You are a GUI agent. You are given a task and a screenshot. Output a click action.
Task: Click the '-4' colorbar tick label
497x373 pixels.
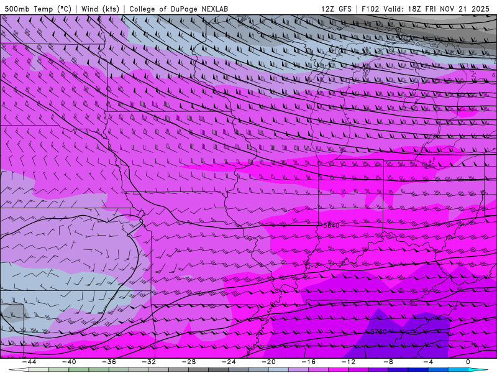pos(428,362)
